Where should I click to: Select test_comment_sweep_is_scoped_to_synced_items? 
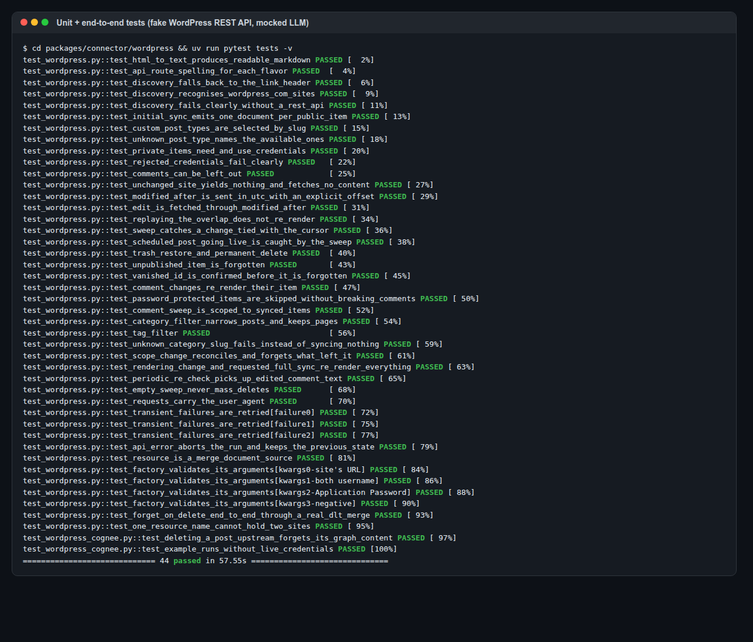point(198,310)
